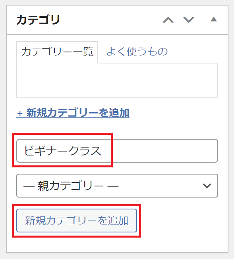Focus the ビギナークラス category name field
The height and width of the screenshot is (259, 234).
(117, 151)
